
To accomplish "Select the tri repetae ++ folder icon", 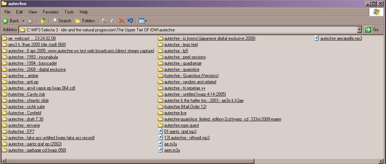I will pos(160,88).
